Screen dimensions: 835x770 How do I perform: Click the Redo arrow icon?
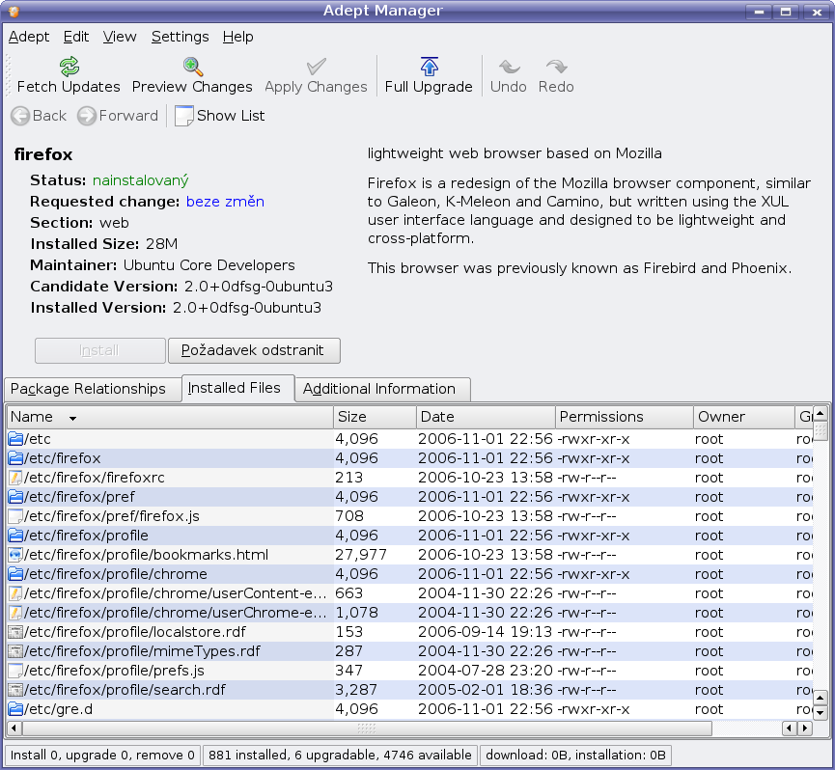pos(556,67)
